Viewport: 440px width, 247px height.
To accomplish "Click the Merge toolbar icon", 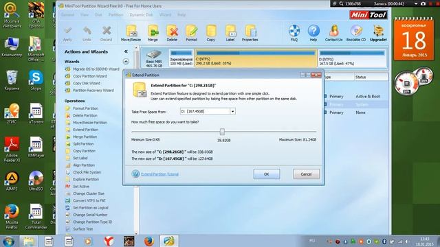I will 153,33.
